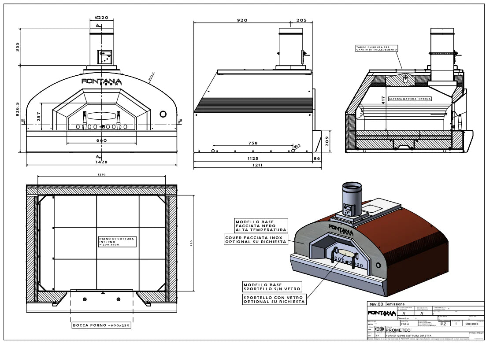This screenshot has width=486, height=343.
Task: Click the 500.0000 weight field
Action: pos(472,323)
